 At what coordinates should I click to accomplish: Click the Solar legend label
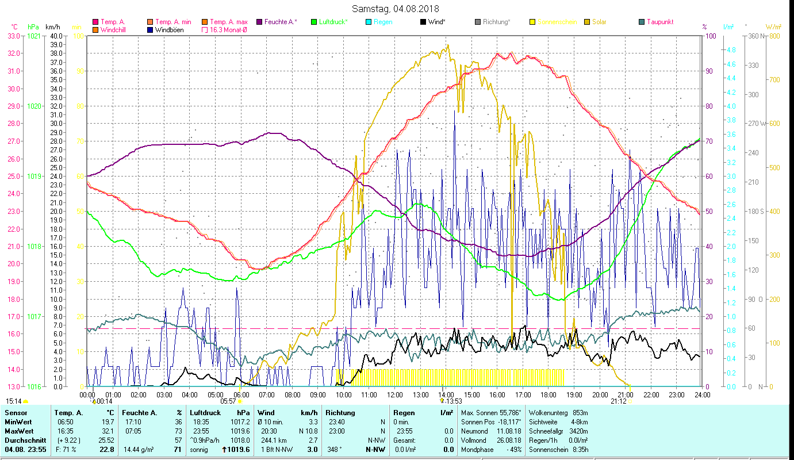point(599,22)
